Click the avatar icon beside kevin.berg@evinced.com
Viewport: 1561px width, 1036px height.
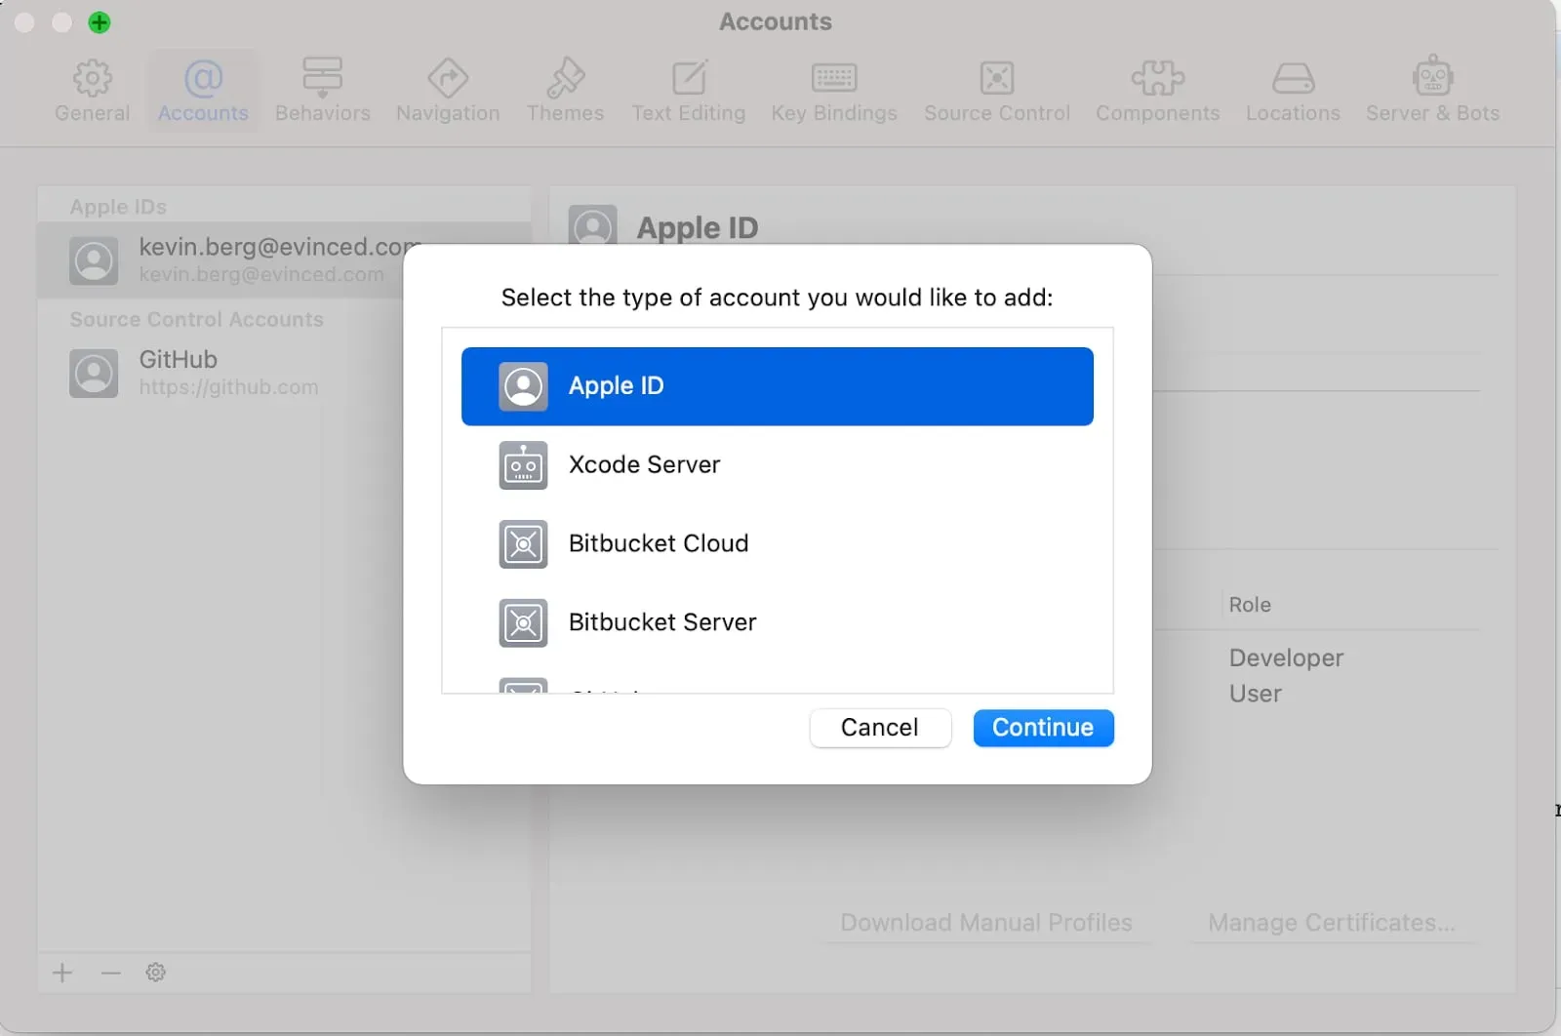tap(94, 260)
